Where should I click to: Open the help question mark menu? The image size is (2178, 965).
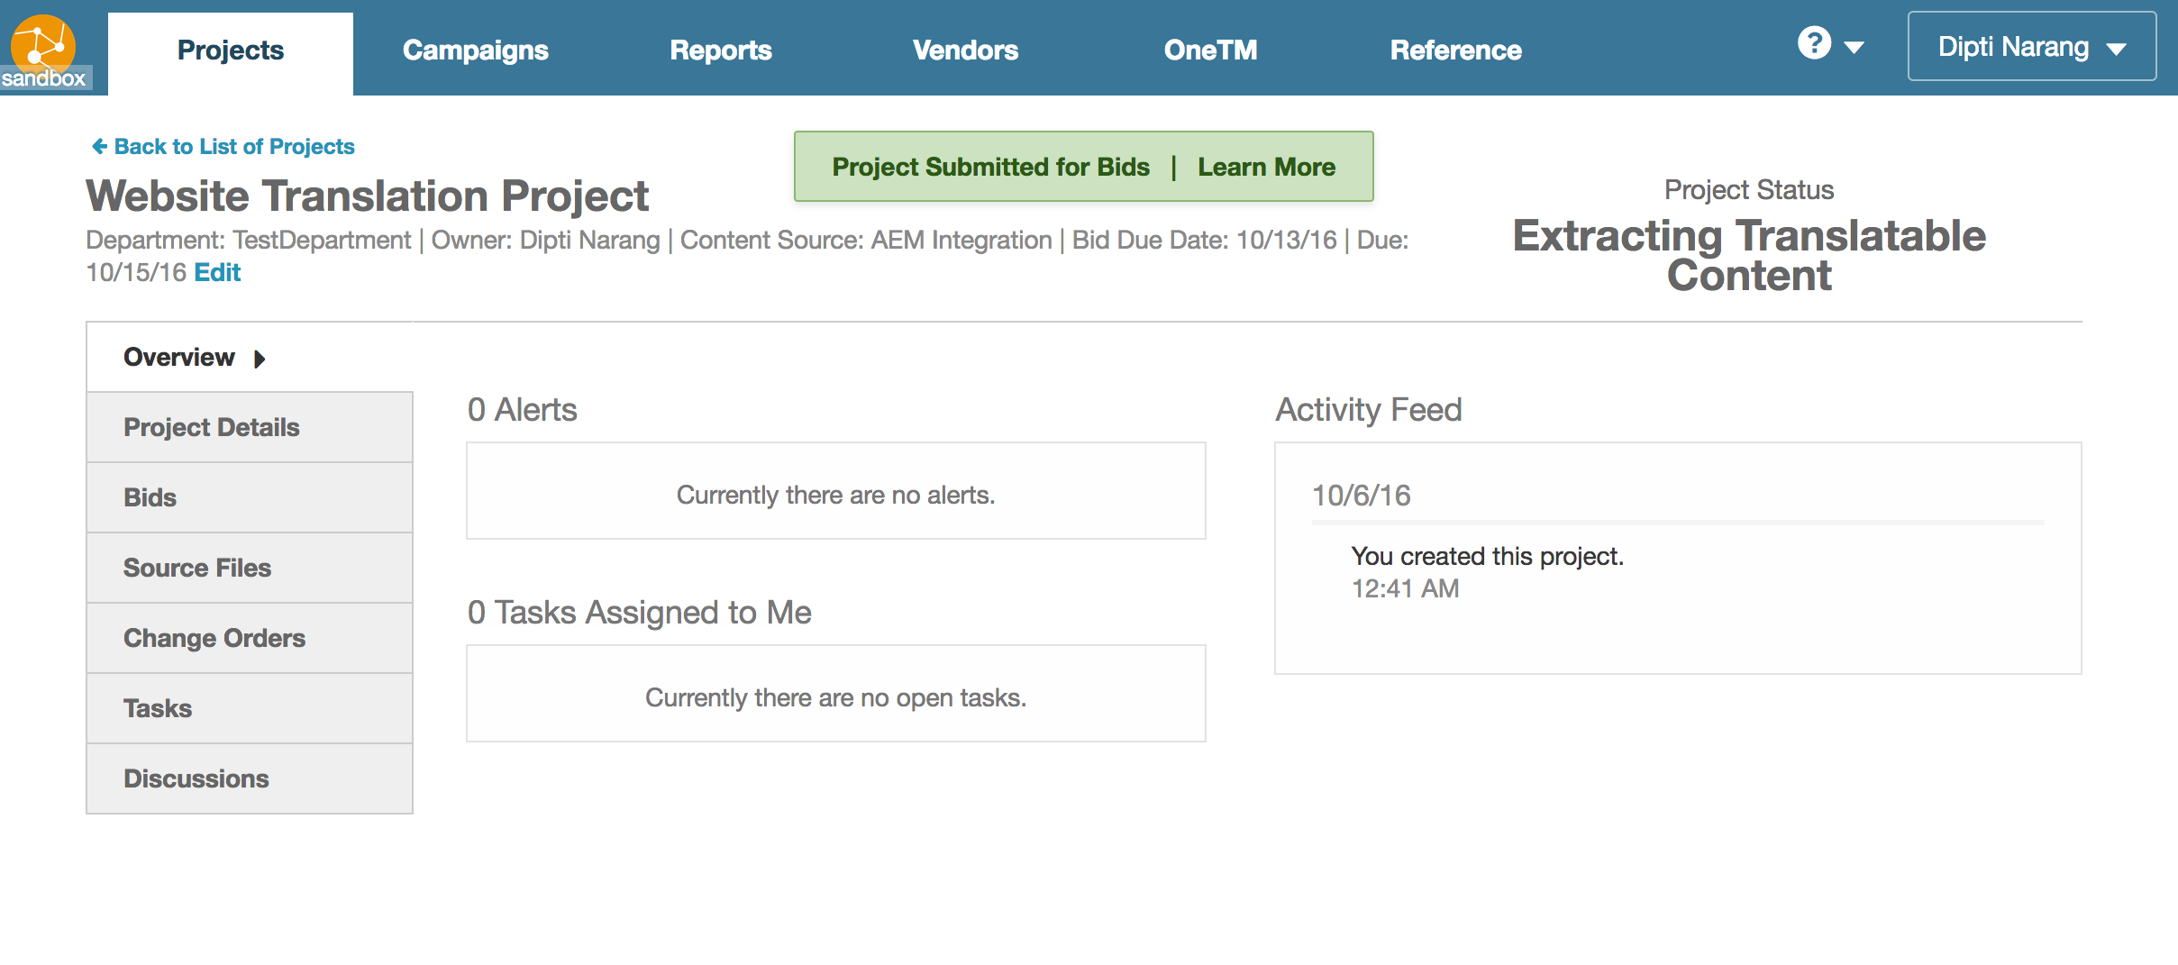coord(1814,43)
